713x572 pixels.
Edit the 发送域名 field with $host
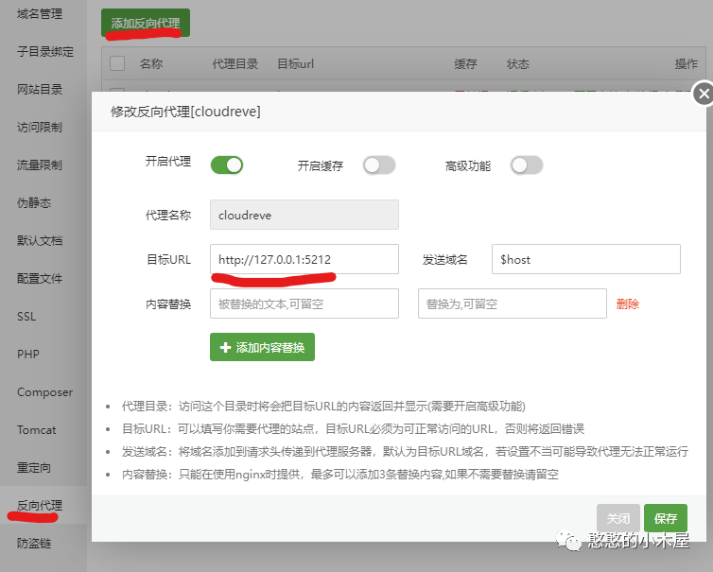(586, 259)
